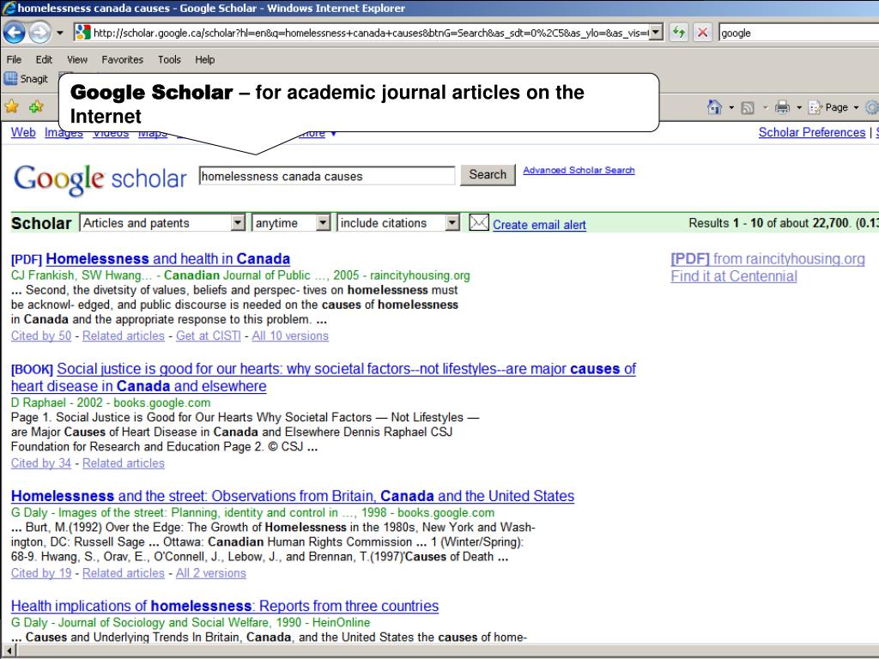Viewport: 879px width, 659px height.
Task: Click the envelope email alert icon
Action: coord(479,223)
